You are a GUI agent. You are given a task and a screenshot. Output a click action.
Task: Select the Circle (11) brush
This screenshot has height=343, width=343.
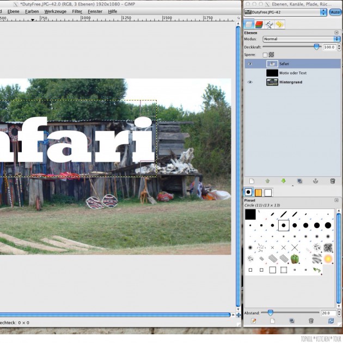tap(284, 225)
